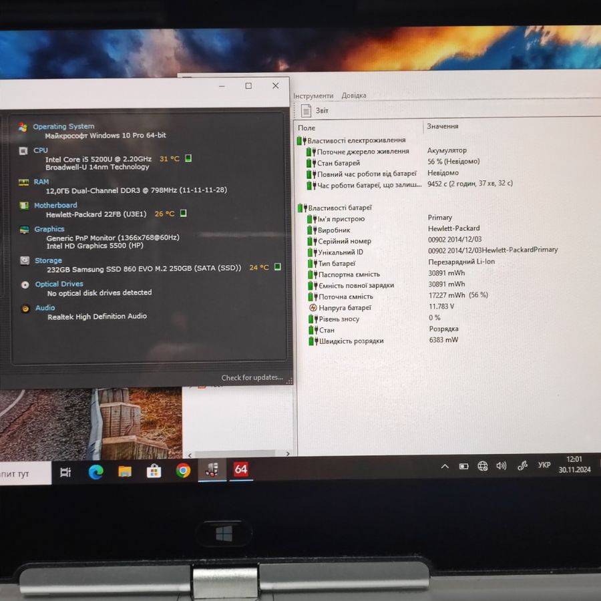Click the 11.783 V voltage value
This screenshot has height=601, width=601.
pos(441,307)
